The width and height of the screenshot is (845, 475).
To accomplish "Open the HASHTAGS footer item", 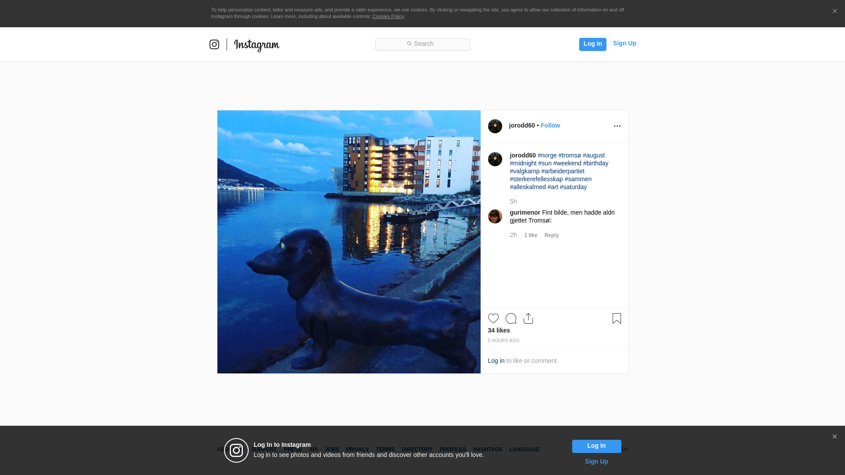I will coord(487,449).
